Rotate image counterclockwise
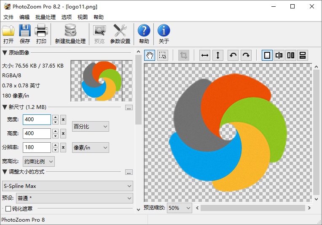322x225 pixels. [233, 55]
